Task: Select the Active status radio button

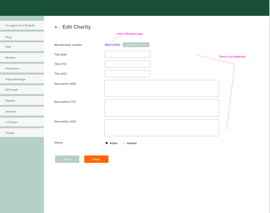Action: tap(107, 143)
